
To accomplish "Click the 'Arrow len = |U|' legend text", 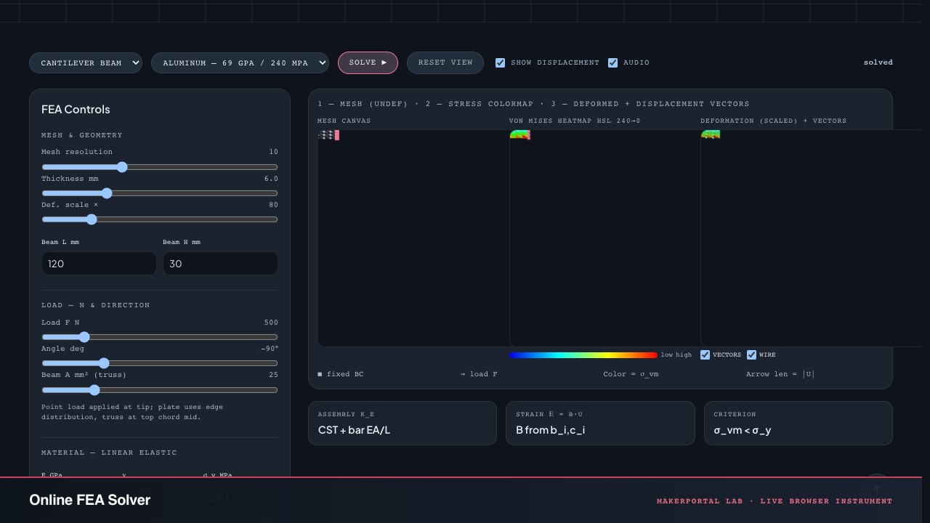I will tap(780, 374).
